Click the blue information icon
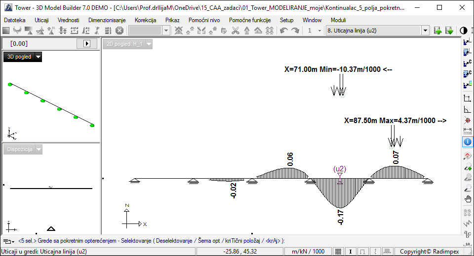 468,142
